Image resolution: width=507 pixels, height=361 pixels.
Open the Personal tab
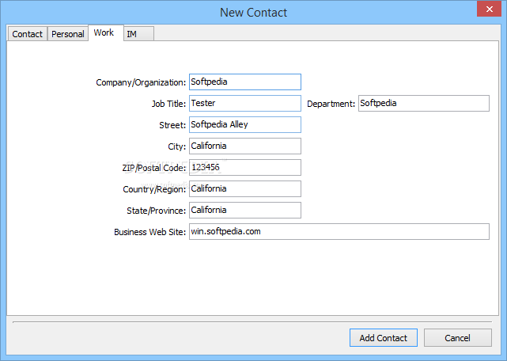[x=68, y=34]
